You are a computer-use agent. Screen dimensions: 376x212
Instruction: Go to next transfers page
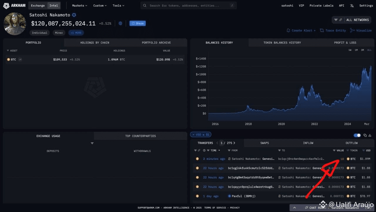234,143
